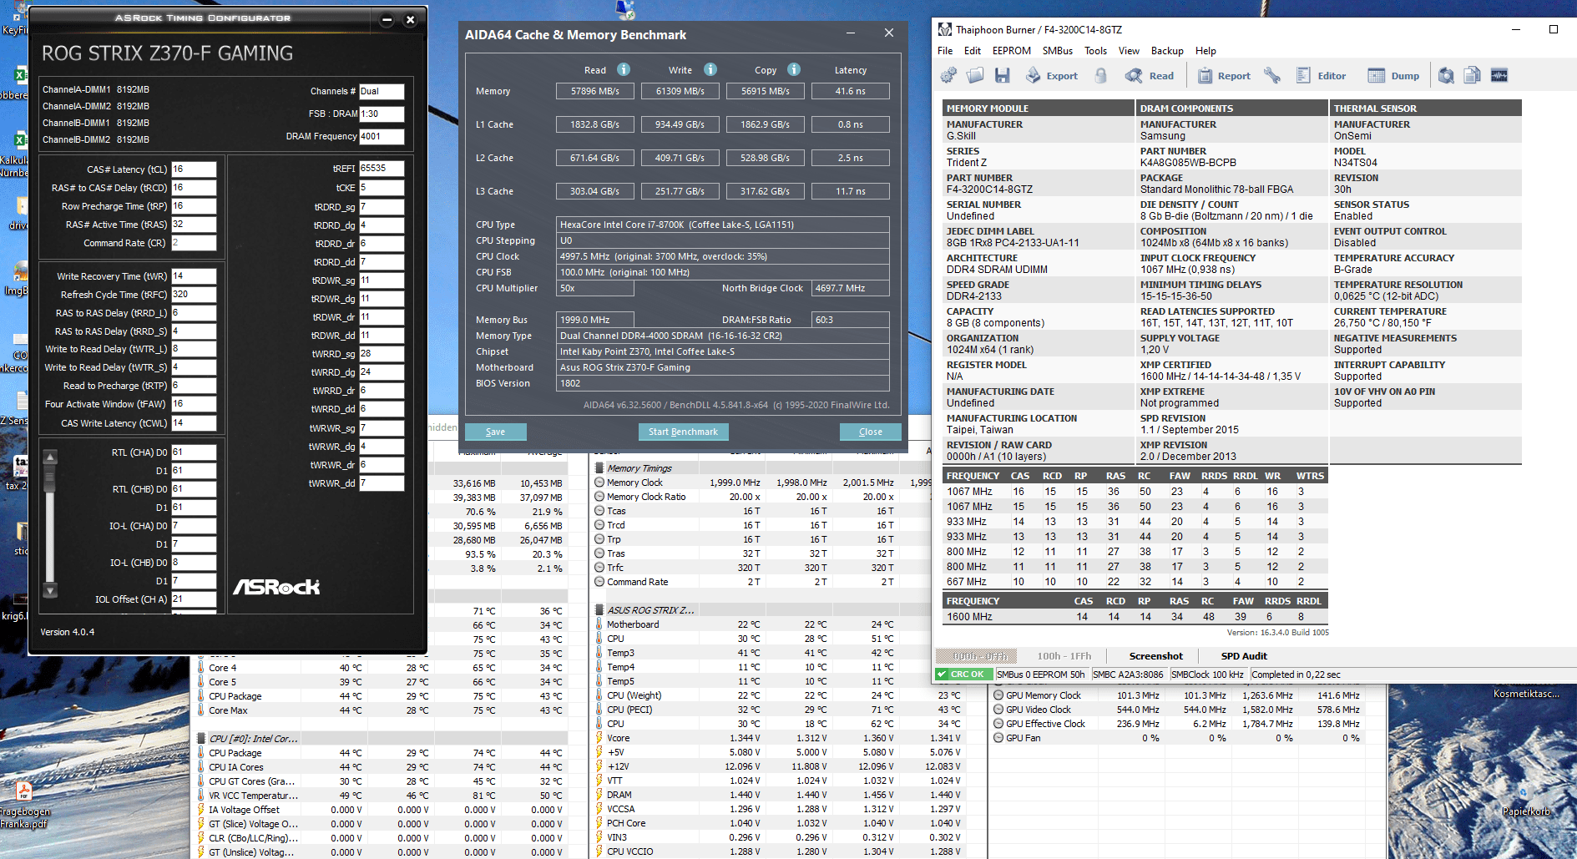
Task: Click the gear settings icon in Thaiphoon Burner toolbar
Action: [948, 76]
